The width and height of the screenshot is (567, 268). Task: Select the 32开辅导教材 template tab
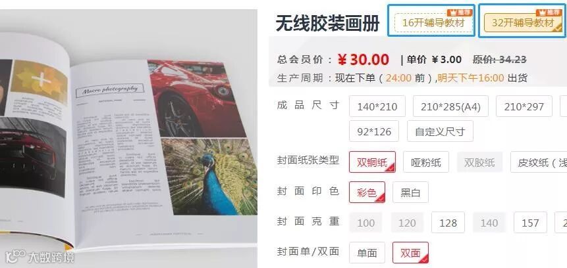523,23
